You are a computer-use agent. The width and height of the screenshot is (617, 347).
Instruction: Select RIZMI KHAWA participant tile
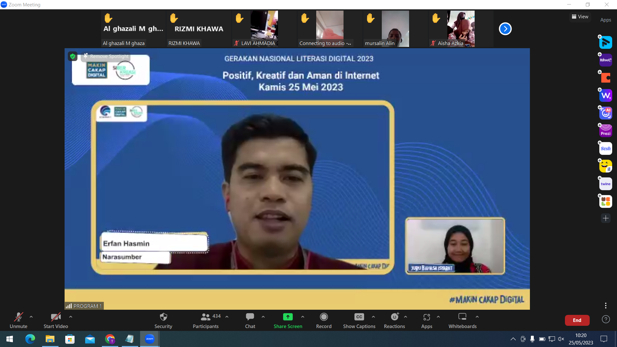199,29
